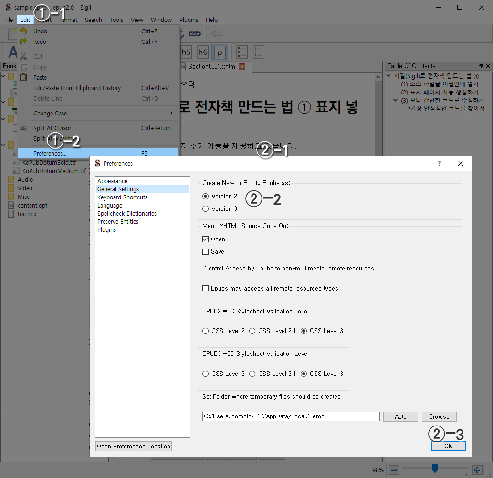The height and width of the screenshot is (478, 493).
Task: Apply paragraph p style button
Action: (x=220, y=52)
